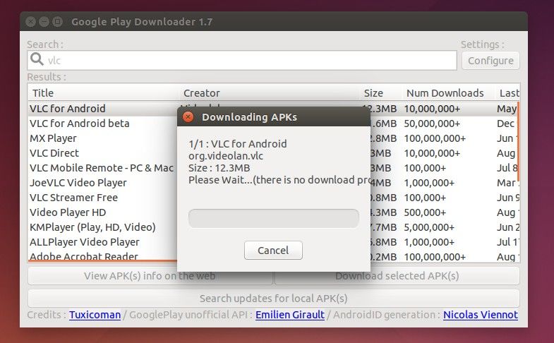Viewport: 554px width, 343px height.
Task: Click the horizontal results scrollbar
Action: (102, 261)
